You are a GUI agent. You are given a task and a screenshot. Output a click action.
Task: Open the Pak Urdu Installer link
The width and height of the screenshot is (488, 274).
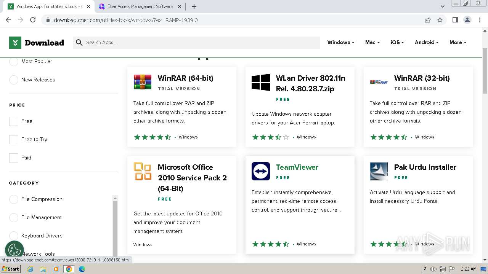point(425,167)
